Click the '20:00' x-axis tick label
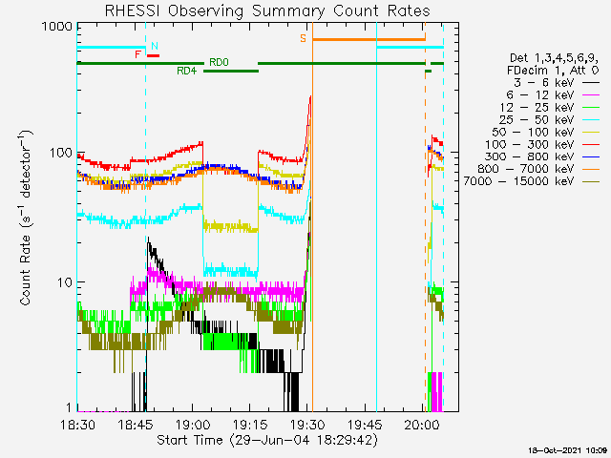This screenshot has height=458, width=611. [422, 425]
